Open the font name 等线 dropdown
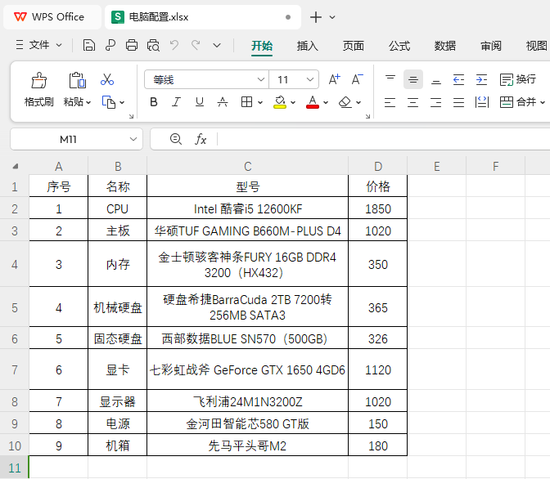Screen dimensions: 550x479 [260, 79]
